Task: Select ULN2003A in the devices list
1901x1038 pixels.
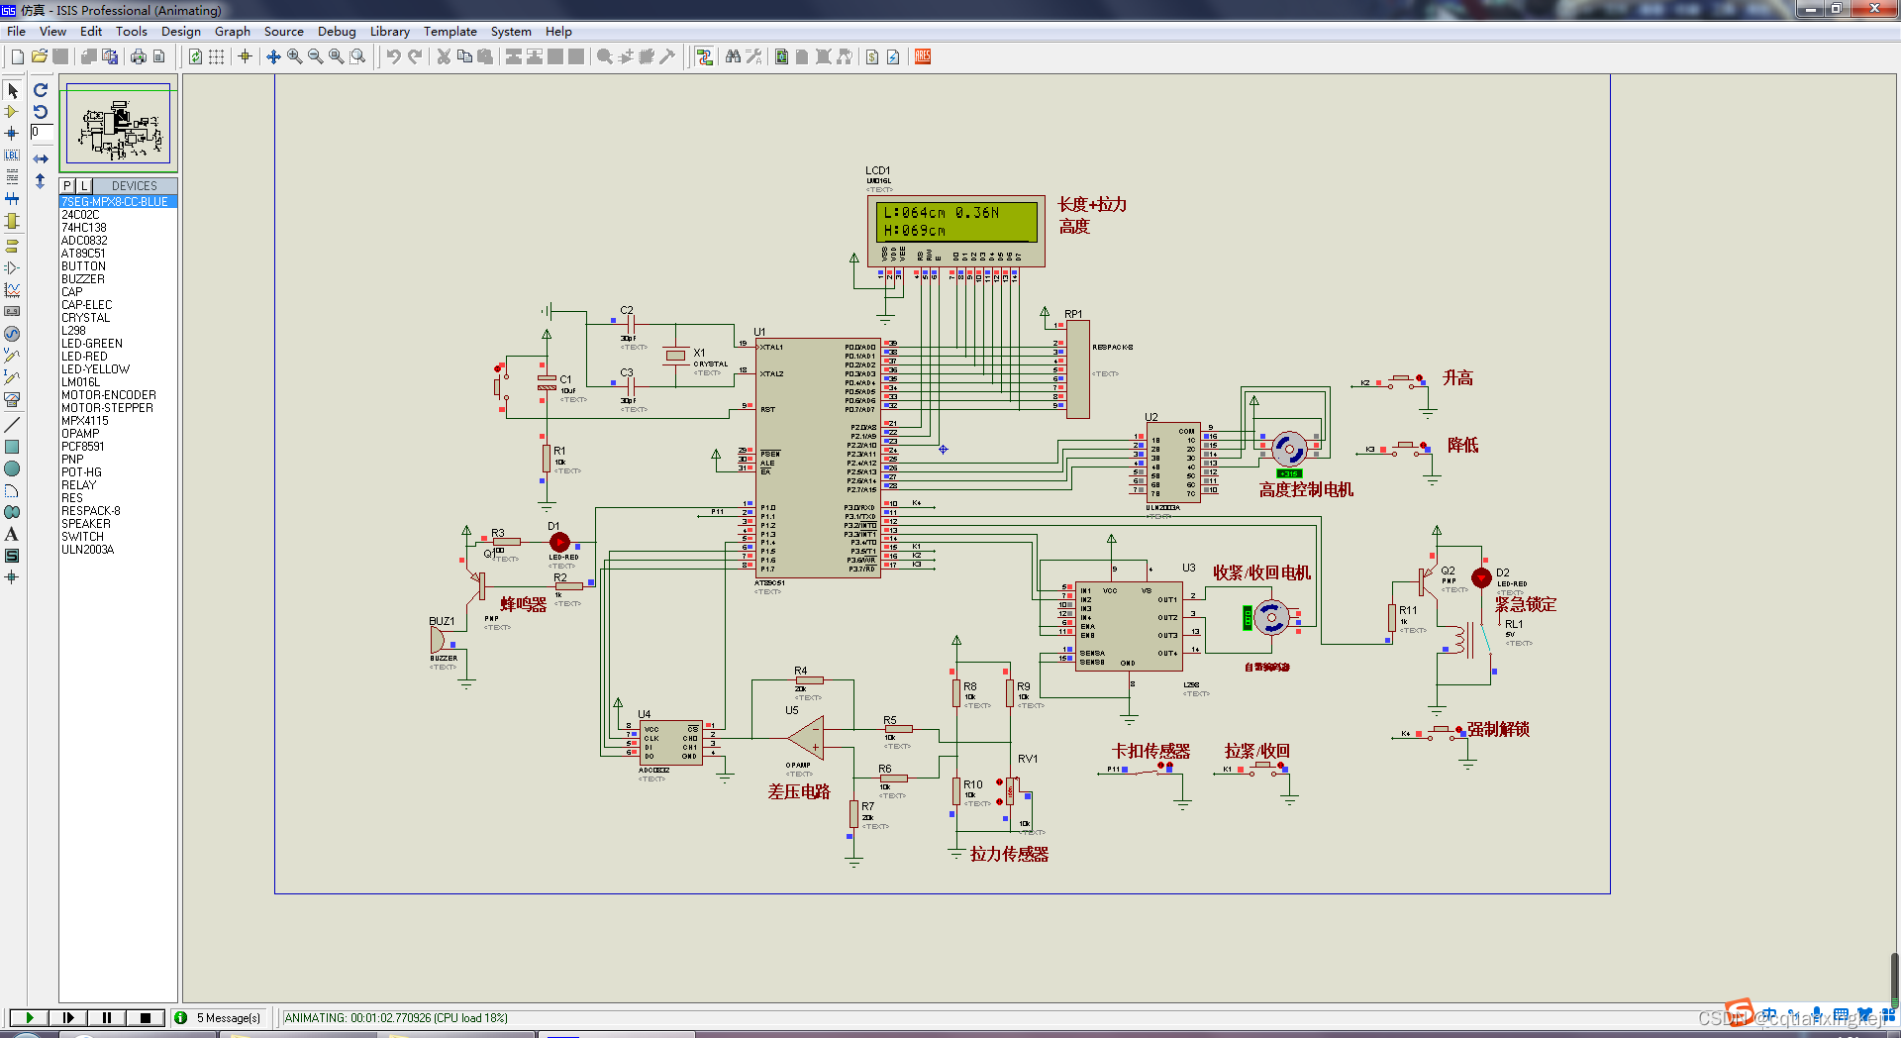Action: [x=118, y=550]
